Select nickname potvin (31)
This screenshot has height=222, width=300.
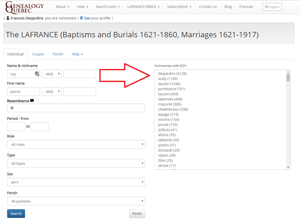click(167, 145)
